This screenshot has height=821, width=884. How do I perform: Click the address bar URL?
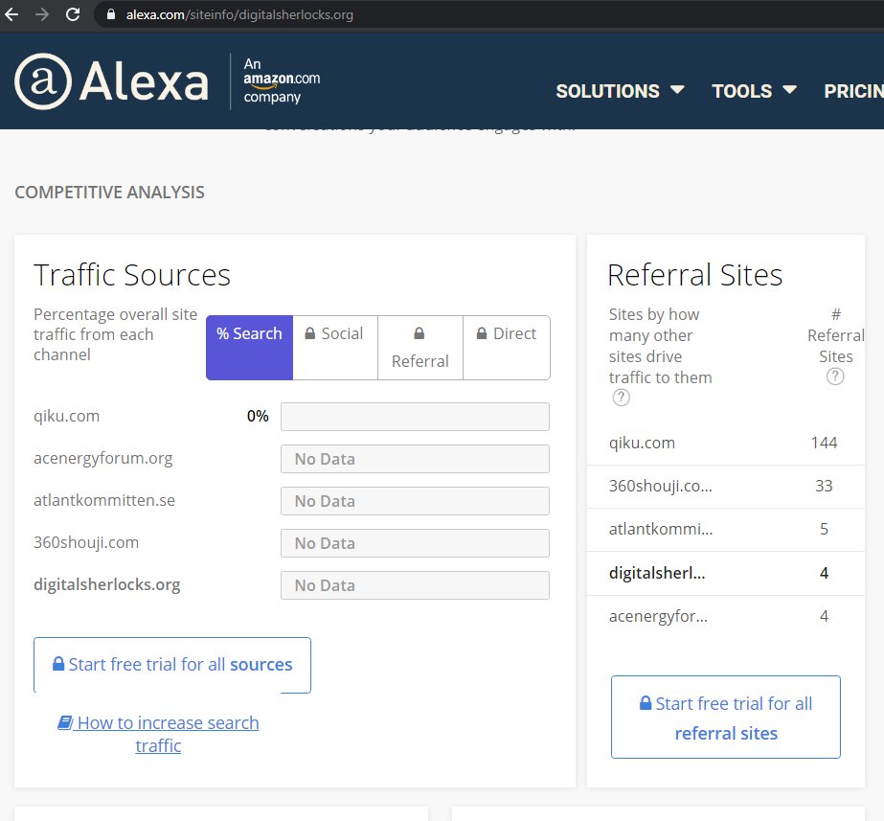tap(239, 14)
